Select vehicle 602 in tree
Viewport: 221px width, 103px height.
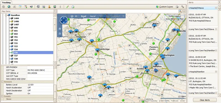(x=16, y=34)
